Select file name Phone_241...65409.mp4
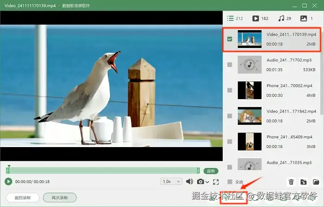The image size is (324, 207). pos(289,137)
